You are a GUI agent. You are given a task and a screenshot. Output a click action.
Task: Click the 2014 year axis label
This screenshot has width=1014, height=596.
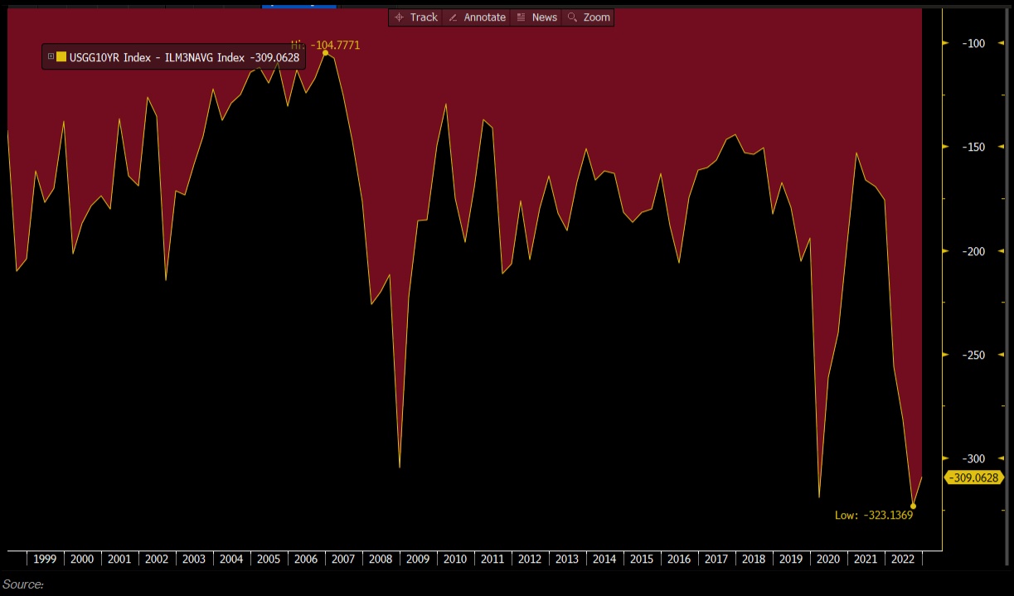(604, 560)
